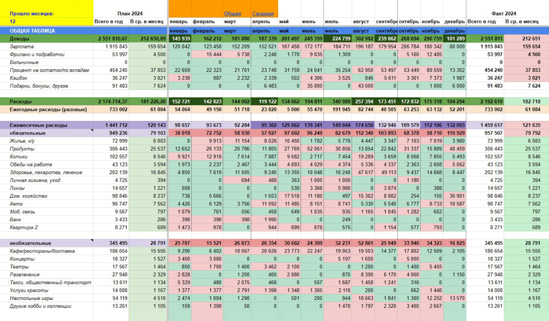Select the Подарки, бонусы, другое label

point(40,86)
